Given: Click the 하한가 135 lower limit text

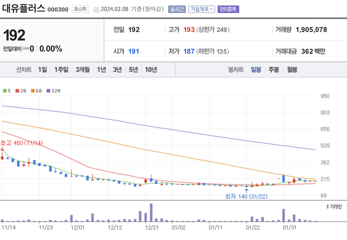Looking at the screenshot, I should [213, 51].
